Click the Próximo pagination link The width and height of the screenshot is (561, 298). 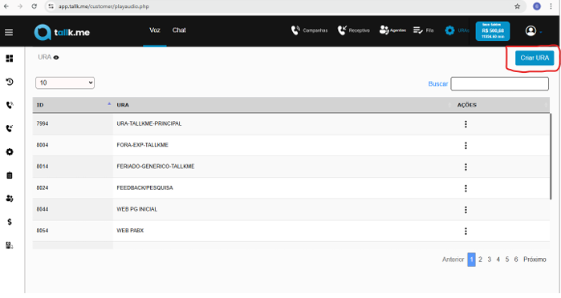click(x=535, y=260)
